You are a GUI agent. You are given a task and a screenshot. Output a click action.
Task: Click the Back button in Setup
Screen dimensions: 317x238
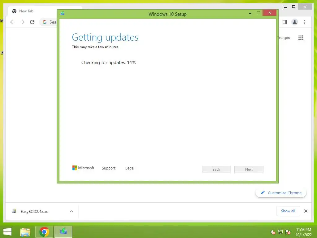click(216, 170)
